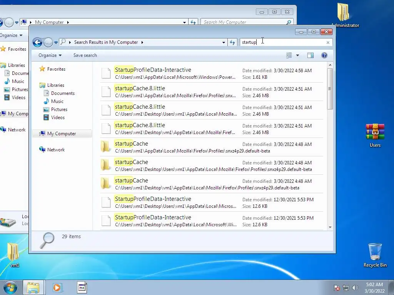Refresh the back My Computer window

pos(193,22)
